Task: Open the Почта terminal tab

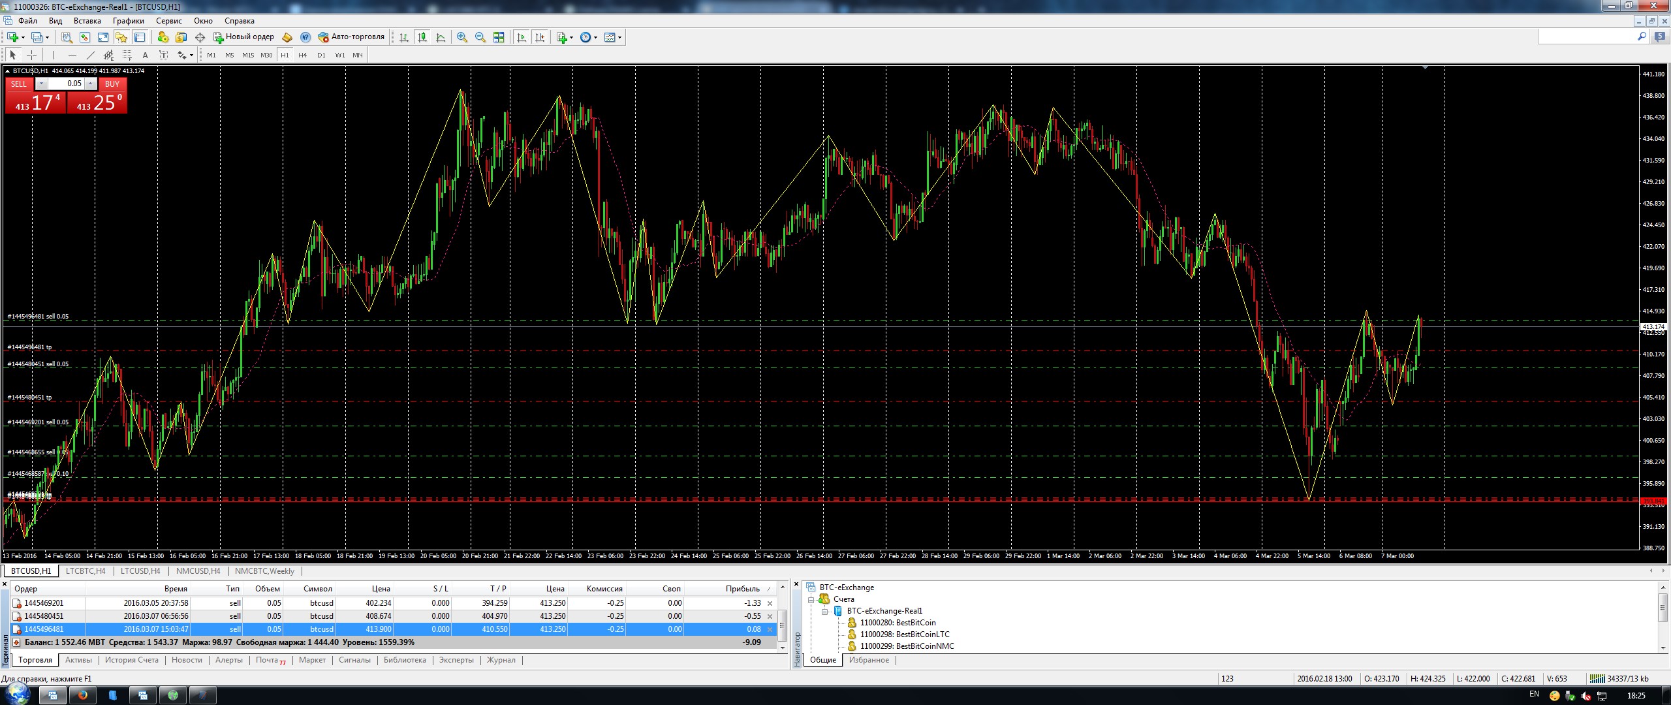Action: [x=270, y=660]
